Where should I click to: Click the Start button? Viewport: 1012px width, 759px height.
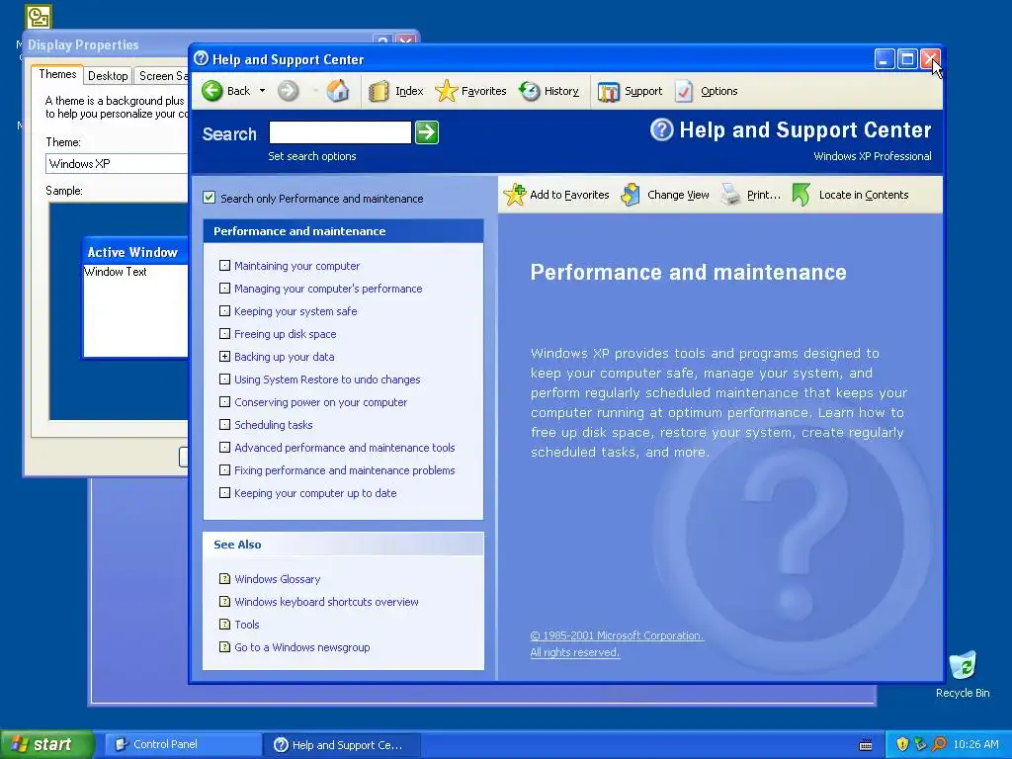click(47, 744)
